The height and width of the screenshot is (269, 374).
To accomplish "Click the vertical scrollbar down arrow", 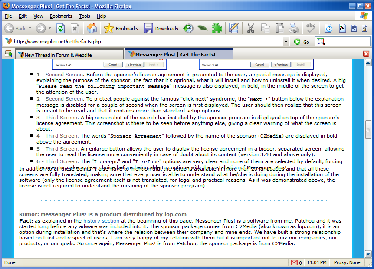I will coord(368,254).
